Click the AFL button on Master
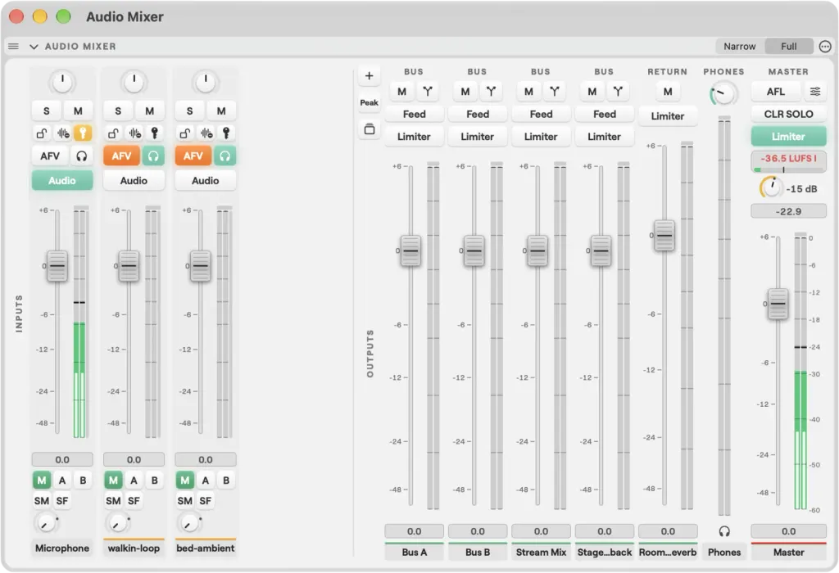Viewport: 839px width, 573px height. coord(776,92)
